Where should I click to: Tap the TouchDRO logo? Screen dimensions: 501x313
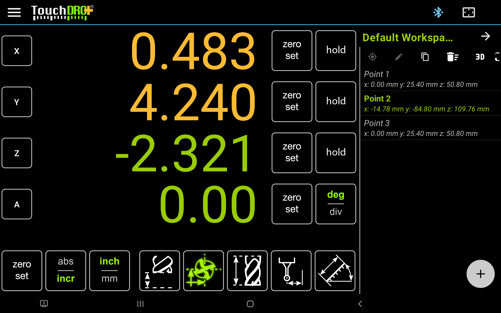pos(62,12)
